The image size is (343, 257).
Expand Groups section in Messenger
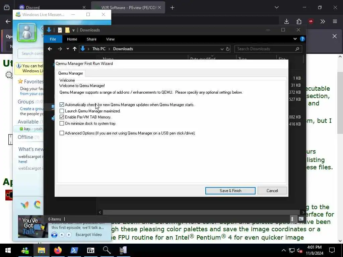click(x=26, y=102)
